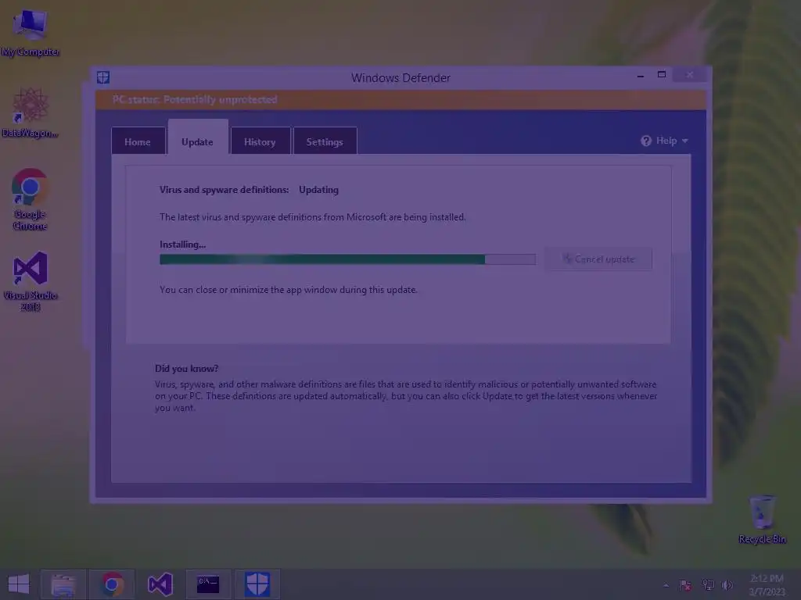Select the Update tab
Image resolution: width=801 pixels, height=600 pixels.
click(x=198, y=137)
